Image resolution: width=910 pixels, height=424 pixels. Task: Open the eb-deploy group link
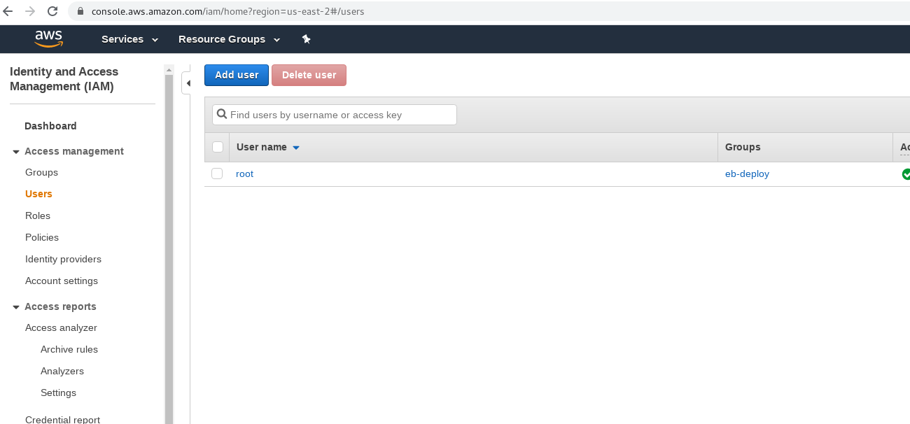747,174
